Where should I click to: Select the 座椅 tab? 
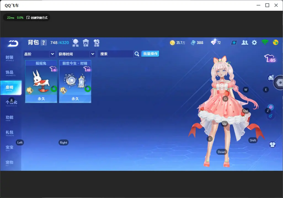pyautogui.click(x=11, y=88)
